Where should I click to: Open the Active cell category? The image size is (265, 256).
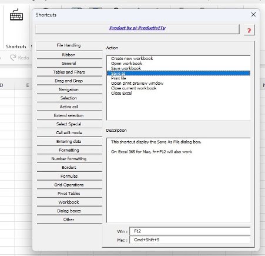pyautogui.click(x=69, y=107)
